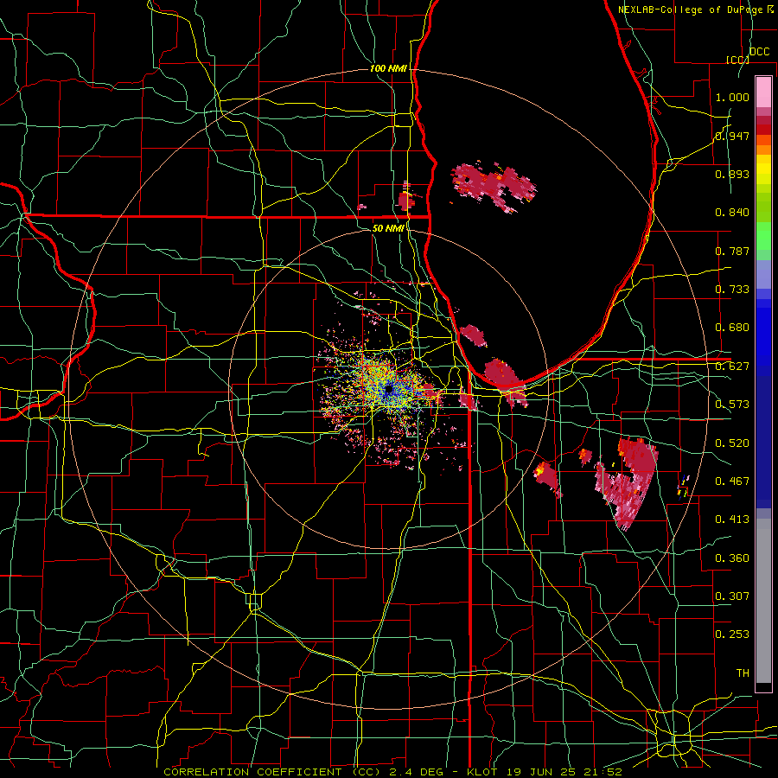Click the dark blue radar center inside the 50 NMI ring
This screenshot has height=778, width=778.
[x=388, y=391]
